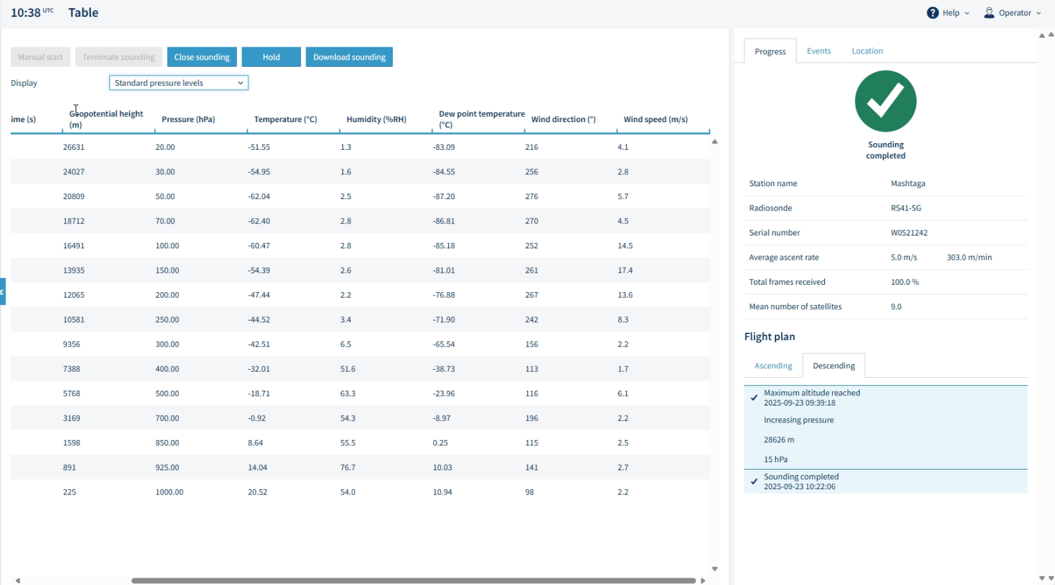1055x585 pixels.
Task: Open the Standard pressure levels display dropdown
Action: [179, 83]
